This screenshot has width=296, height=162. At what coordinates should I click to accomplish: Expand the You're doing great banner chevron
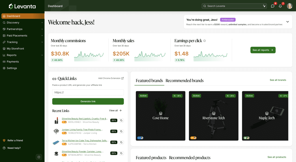pos(288,22)
